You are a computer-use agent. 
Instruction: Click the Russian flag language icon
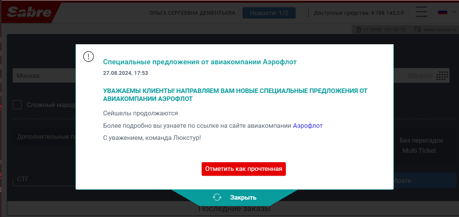point(443,12)
